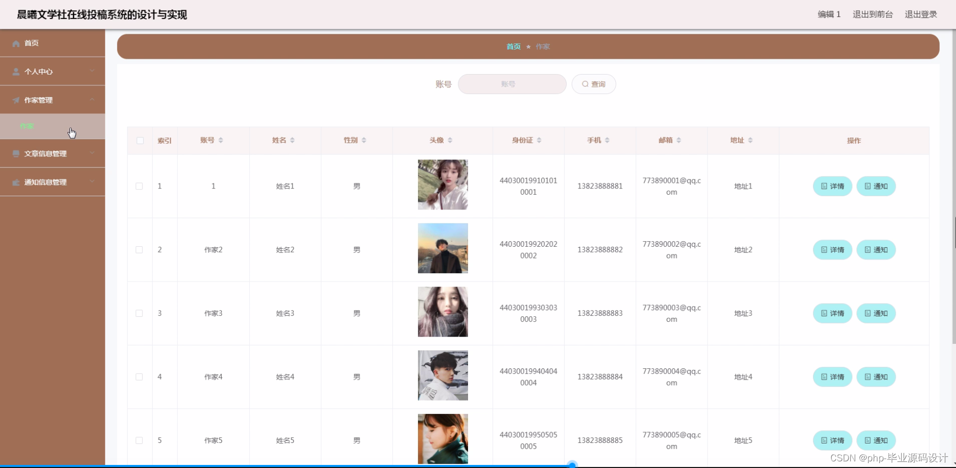The width and height of the screenshot is (956, 468).
Task: Click 退出到前台 in the top bar
Action: [872, 14]
